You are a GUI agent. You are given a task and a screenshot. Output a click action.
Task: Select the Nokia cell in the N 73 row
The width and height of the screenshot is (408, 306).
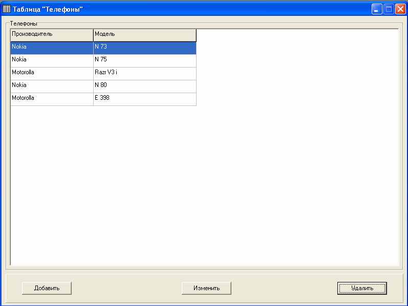coord(52,48)
